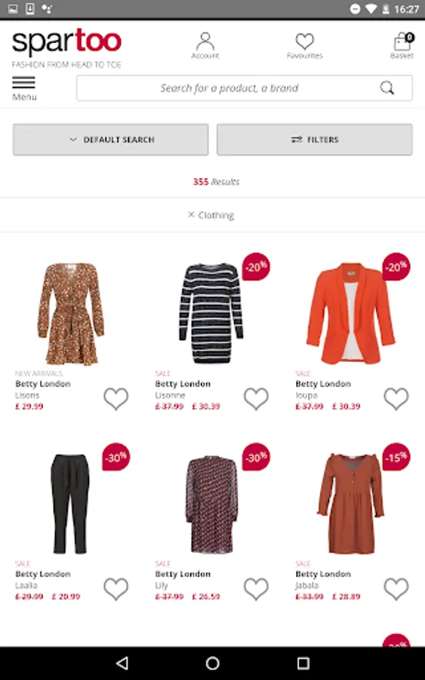Screen dimensions: 425x680
Task: Open the Basket
Action: click(402, 45)
